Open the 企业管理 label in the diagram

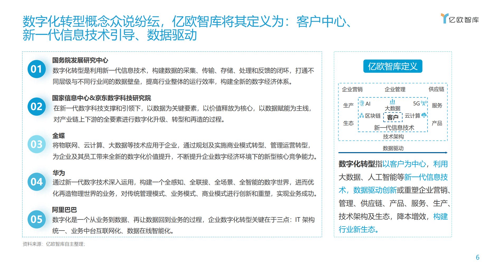[395, 89]
